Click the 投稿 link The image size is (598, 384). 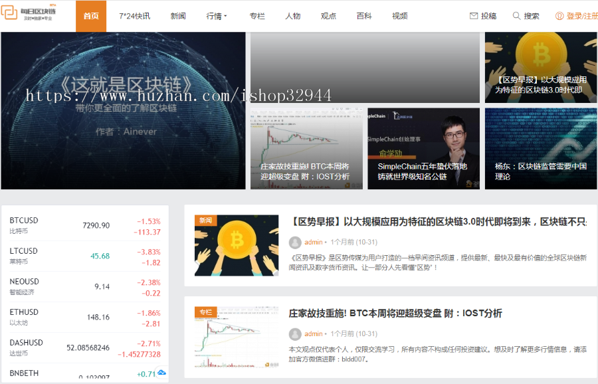click(488, 16)
